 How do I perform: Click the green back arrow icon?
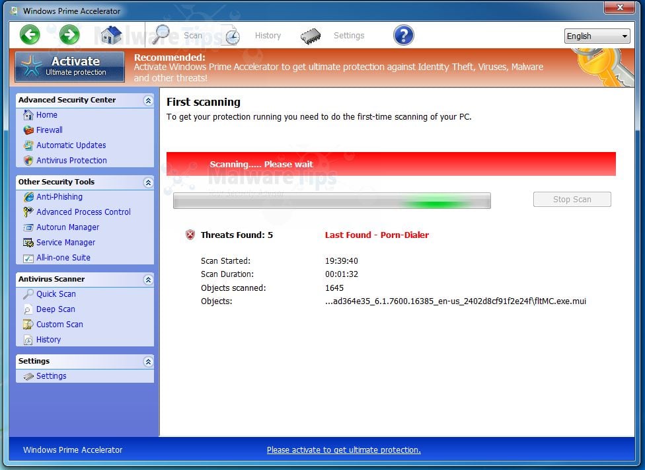pyautogui.click(x=30, y=34)
